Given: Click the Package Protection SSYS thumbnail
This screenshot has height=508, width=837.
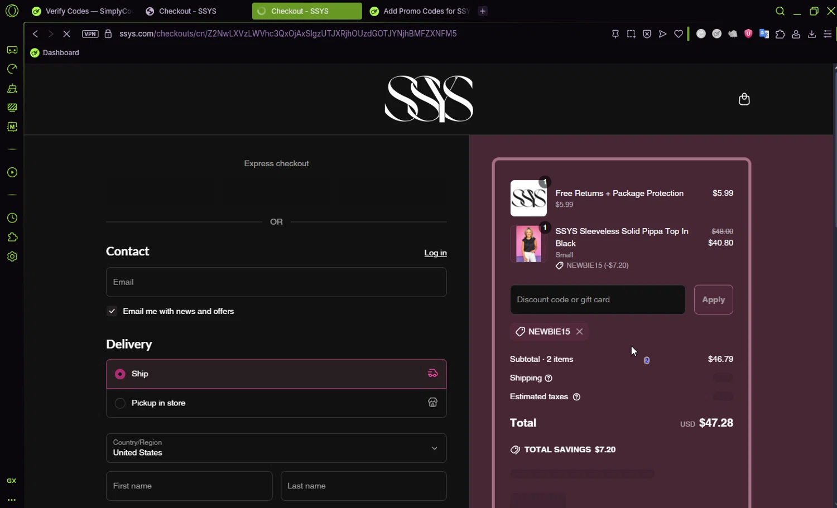Looking at the screenshot, I should pos(528,198).
